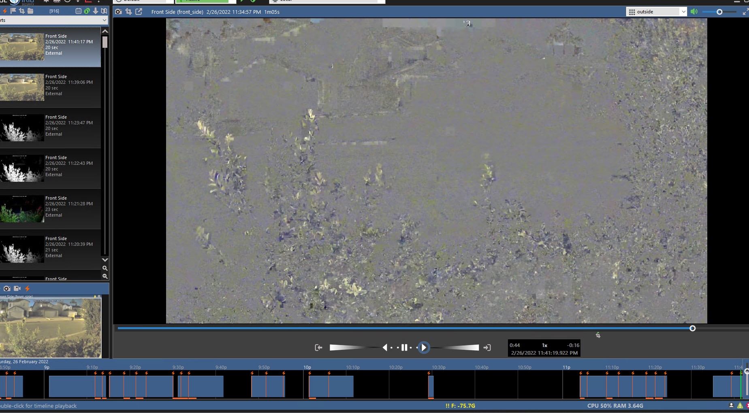Click the timeline block at 11:10p

[623, 386]
